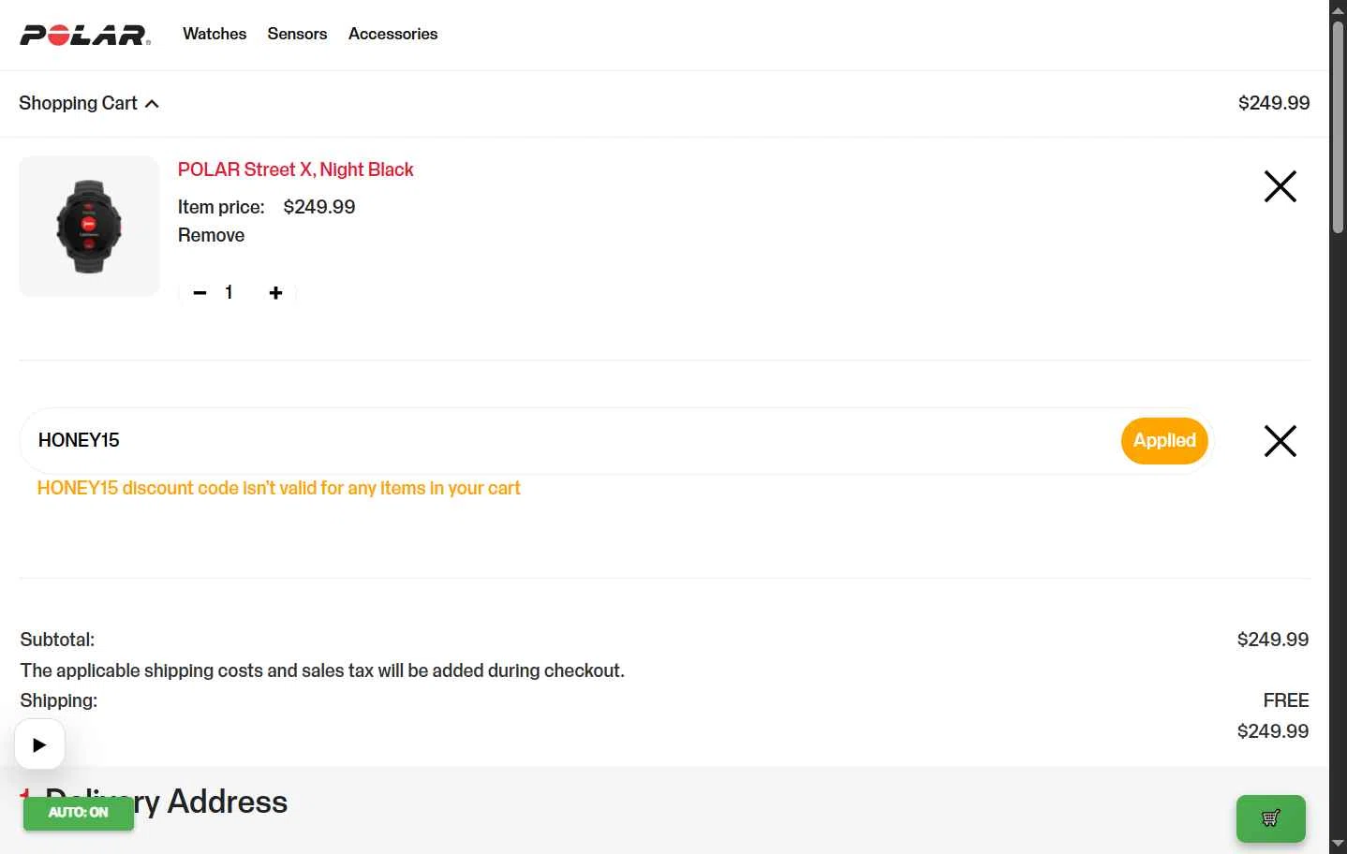This screenshot has height=854, width=1347.
Task: Open the Sensors menu
Action: click(297, 34)
